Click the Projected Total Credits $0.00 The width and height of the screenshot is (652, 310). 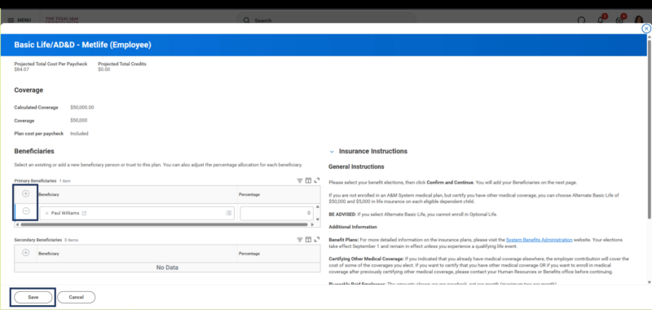tap(104, 69)
